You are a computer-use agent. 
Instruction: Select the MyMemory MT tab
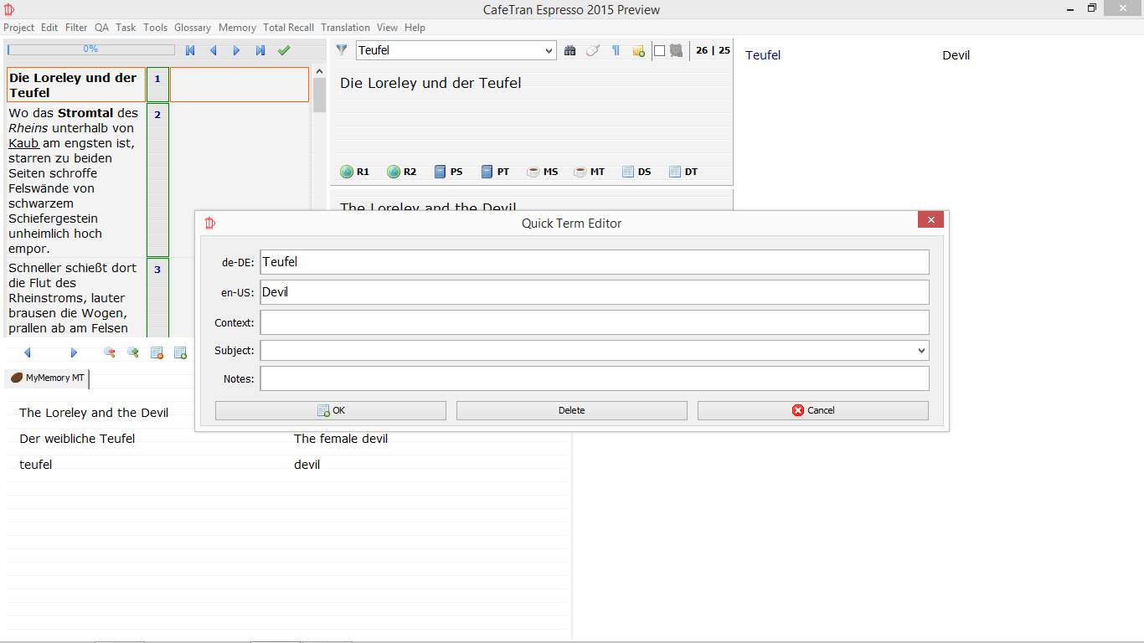tap(47, 378)
